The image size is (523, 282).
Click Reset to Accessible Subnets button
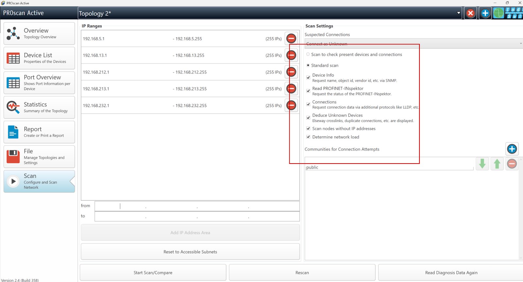tap(190, 252)
